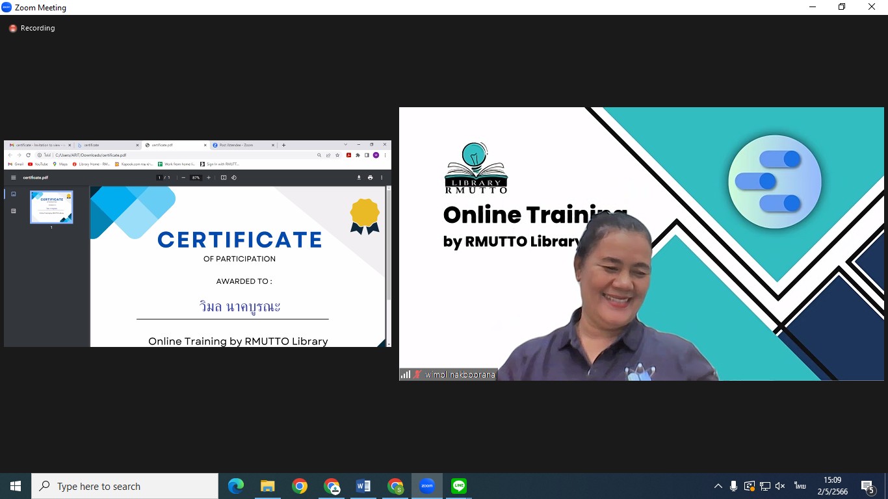Open the LINE app from the taskbar
The image size is (888, 499).
459,486
